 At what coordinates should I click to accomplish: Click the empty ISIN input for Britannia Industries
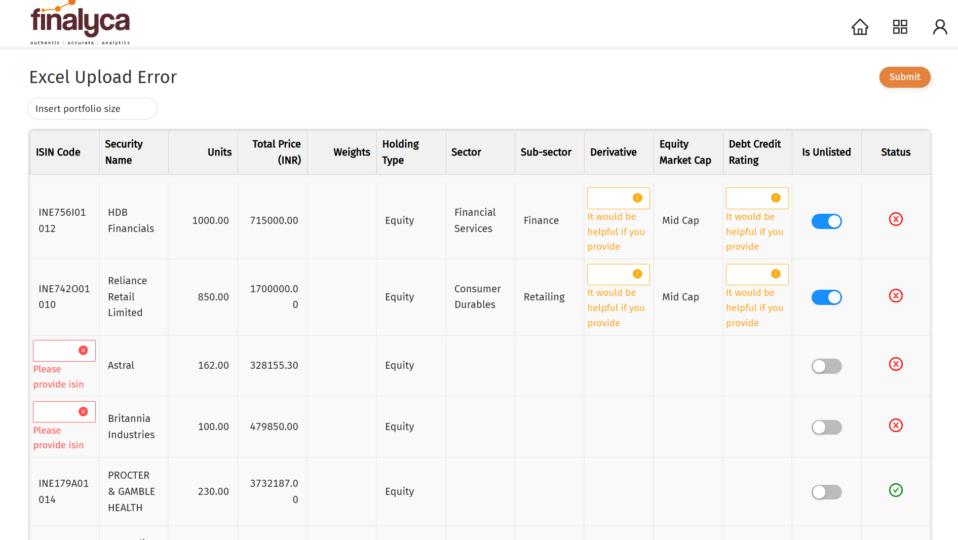(x=64, y=412)
